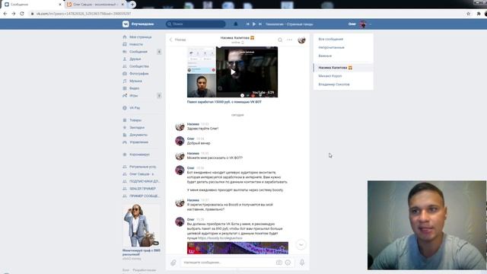Bookmark the page with the star icon
Viewport: 487px width, 274px height.
click(x=469, y=14)
